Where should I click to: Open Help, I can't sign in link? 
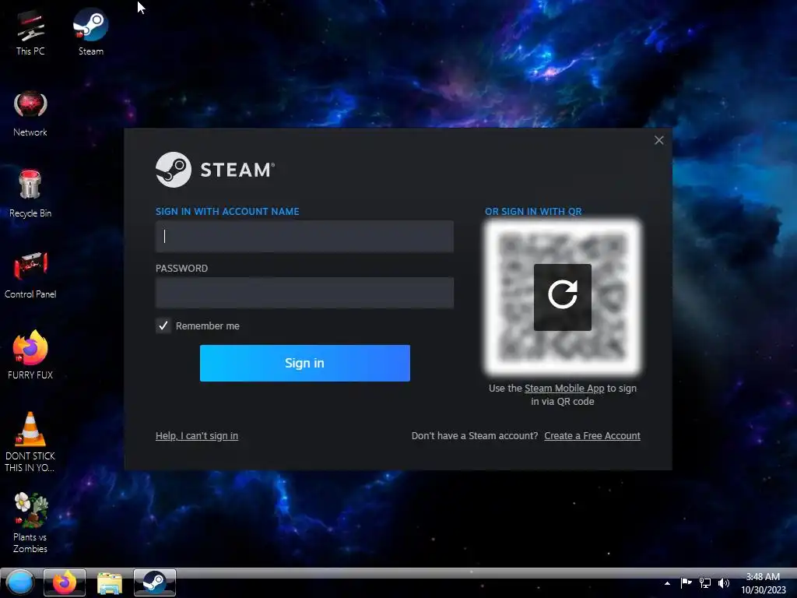pos(197,436)
